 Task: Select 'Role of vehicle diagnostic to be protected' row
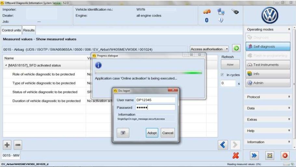pyautogui.click(x=44, y=74)
